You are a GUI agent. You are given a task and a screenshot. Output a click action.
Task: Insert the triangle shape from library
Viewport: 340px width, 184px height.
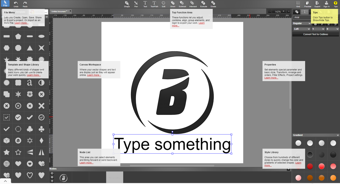pyautogui.click(x=30, y=48)
